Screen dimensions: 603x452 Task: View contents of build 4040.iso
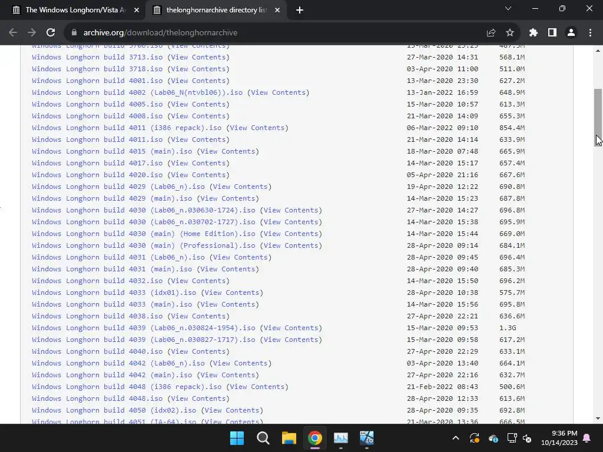[198, 352]
